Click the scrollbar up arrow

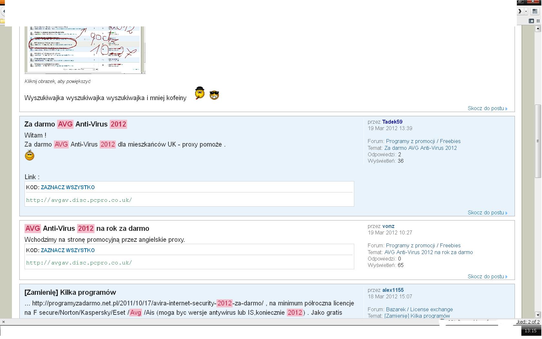538,29
